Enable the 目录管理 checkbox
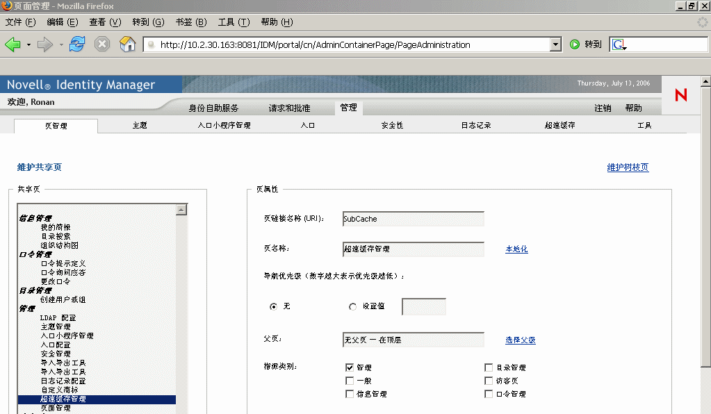This screenshot has width=711, height=414. (489, 367)
